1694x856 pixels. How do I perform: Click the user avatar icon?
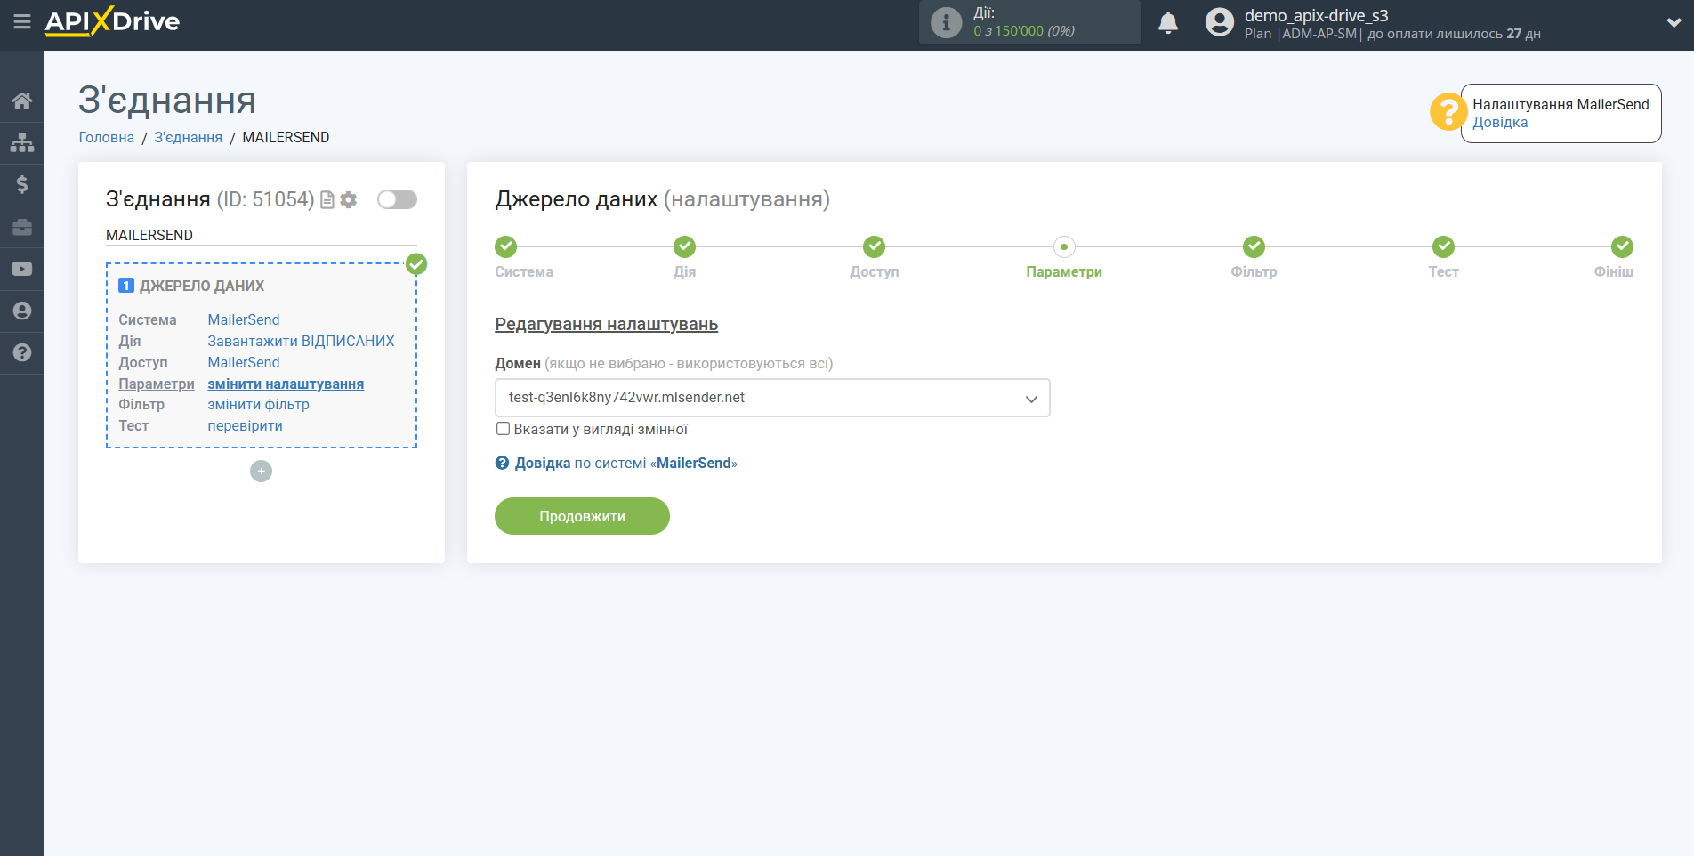point(1220,22)
